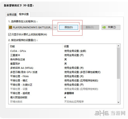Open the PLAYERUNKNOWN'S BATTLEGROUNDS combo box
This screenshot has width=128, height=119.
[x=33, y=27]
